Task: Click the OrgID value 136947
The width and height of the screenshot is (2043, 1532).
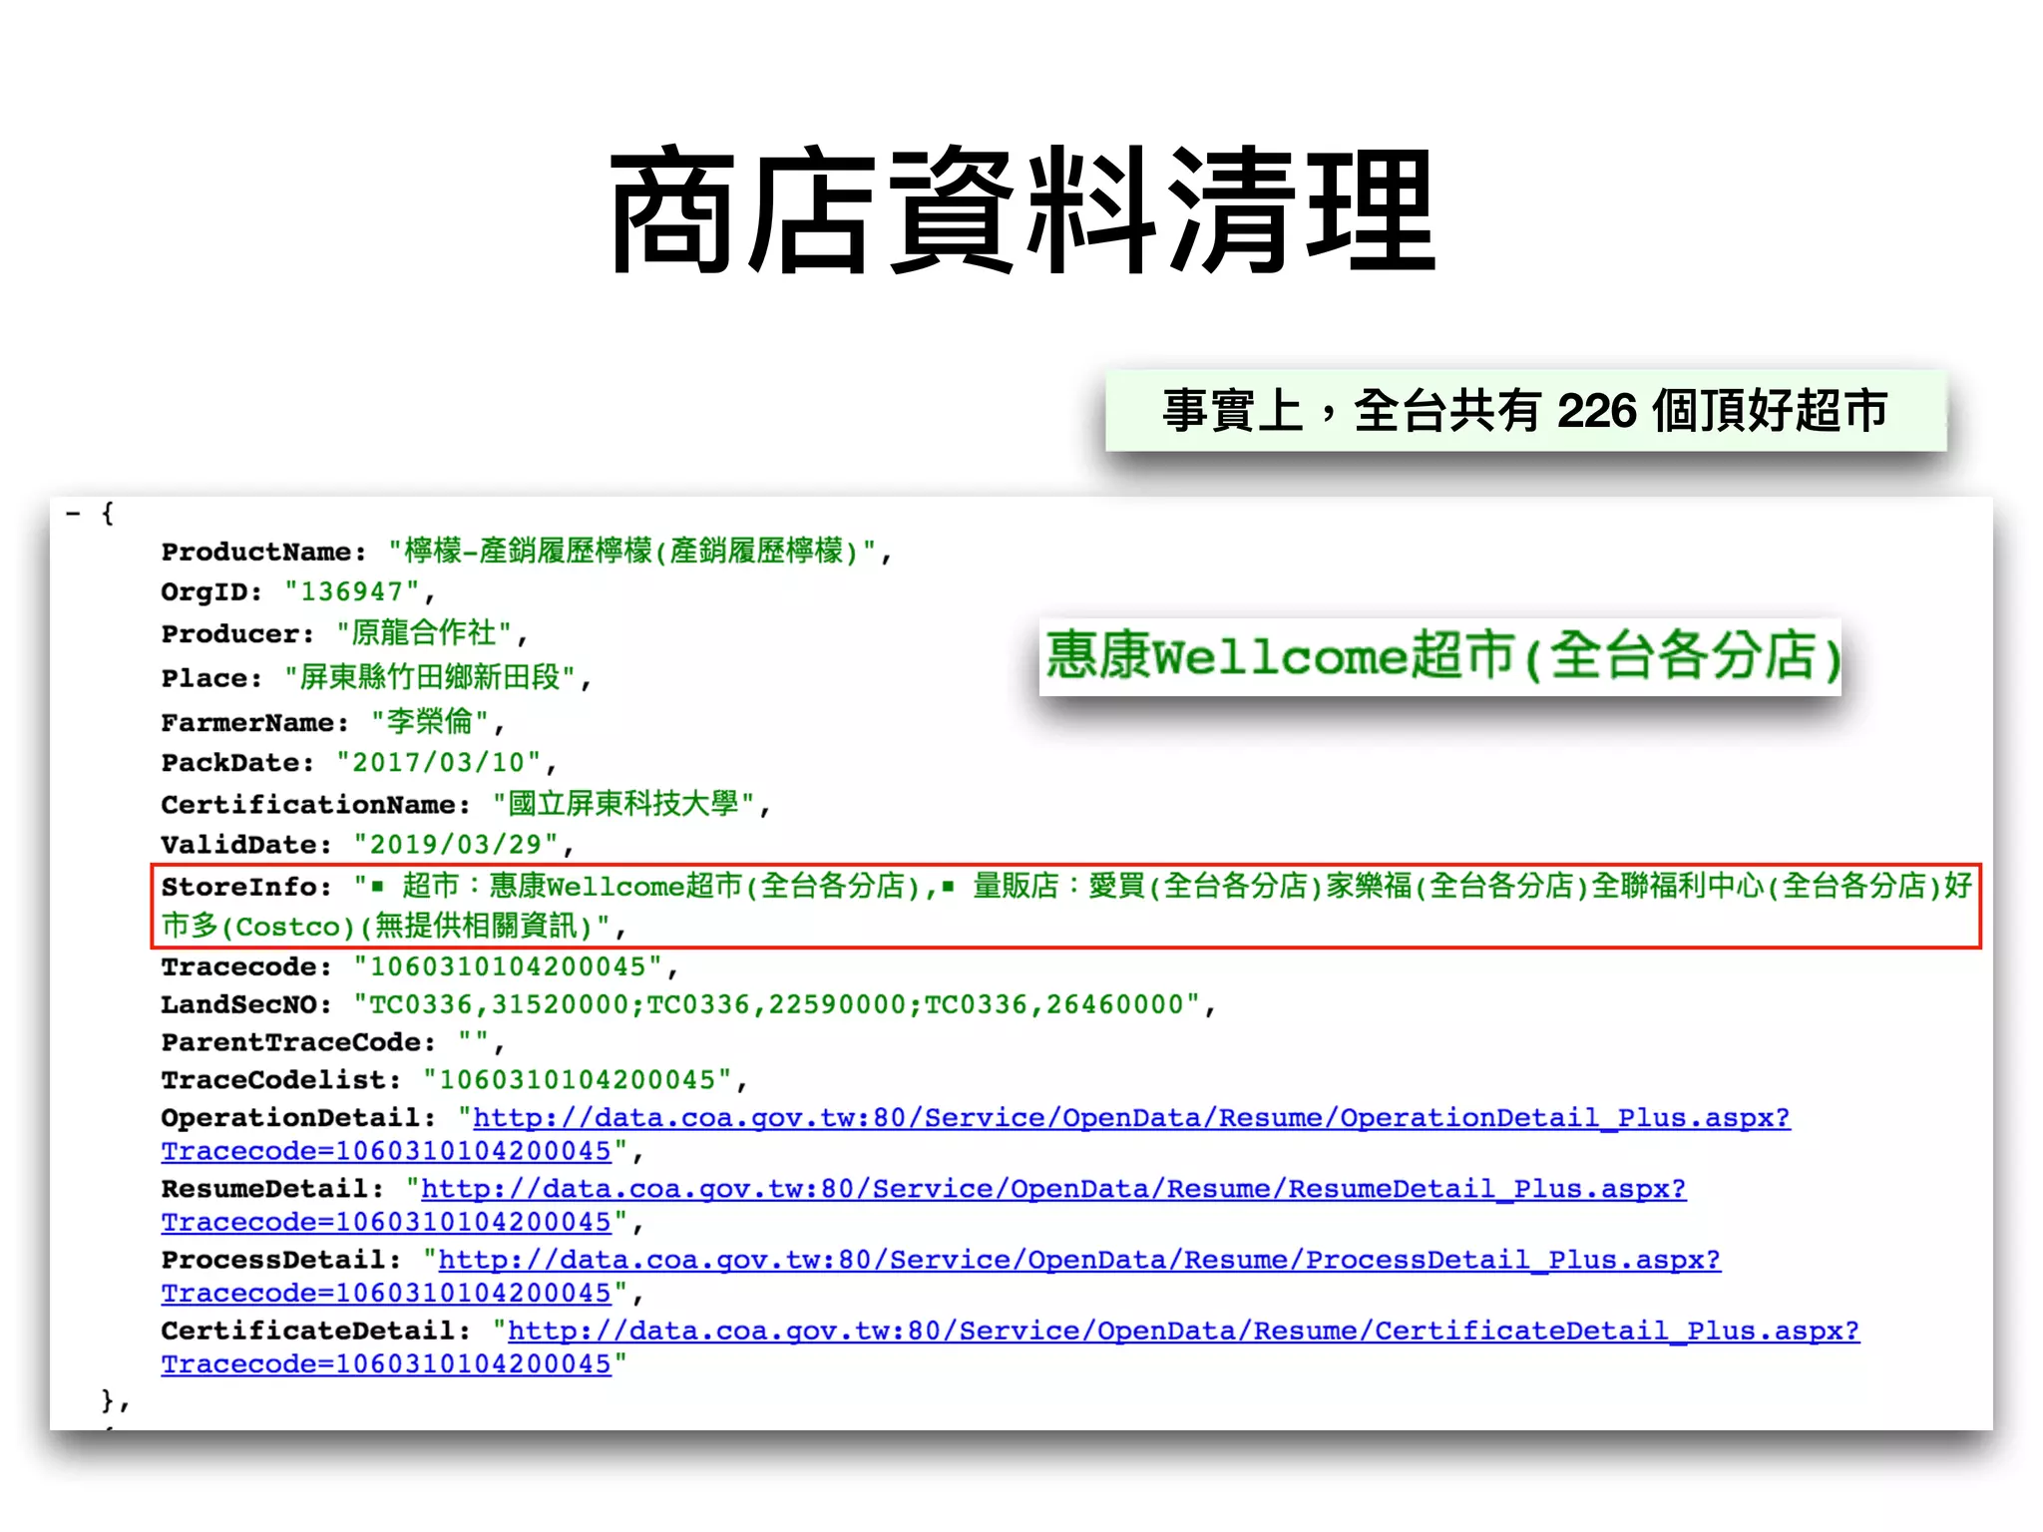Action: coord(352,592)
